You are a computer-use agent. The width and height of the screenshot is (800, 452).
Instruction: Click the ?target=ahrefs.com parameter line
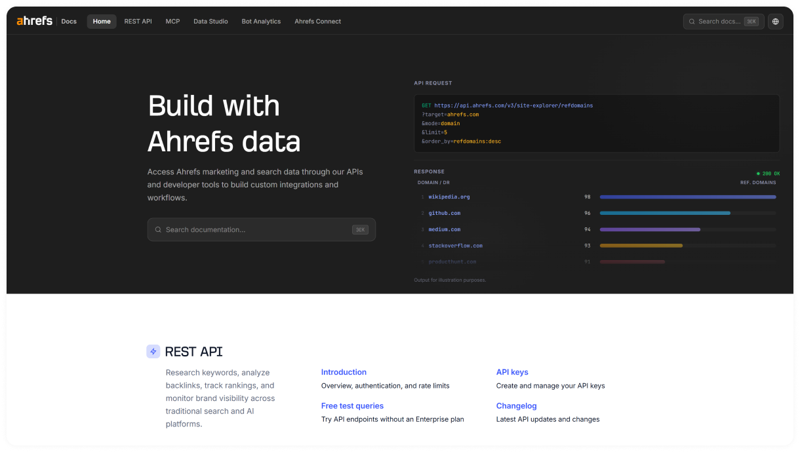point(450,115)
